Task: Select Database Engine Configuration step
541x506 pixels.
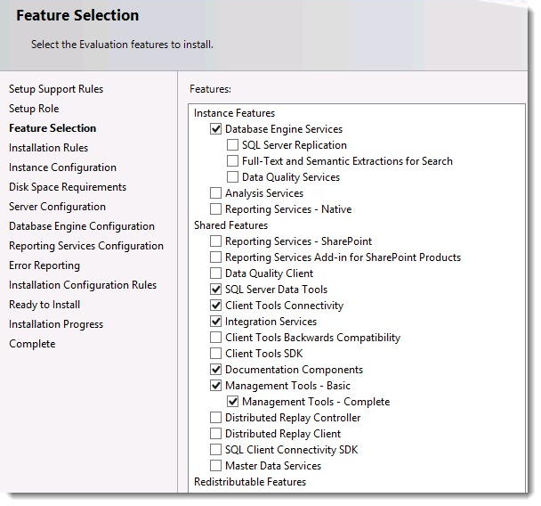Action: pos(82,226)
